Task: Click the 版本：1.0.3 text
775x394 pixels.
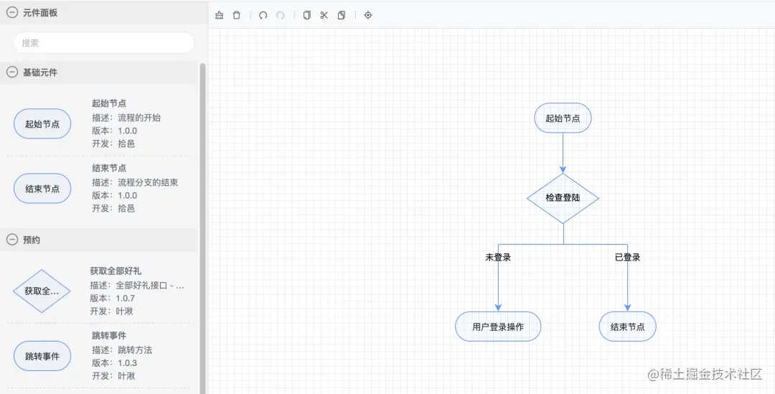Action: click(x=115, y=363)
